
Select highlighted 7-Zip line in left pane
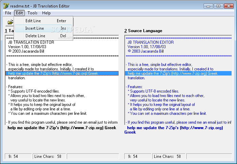tap(62, 73)
